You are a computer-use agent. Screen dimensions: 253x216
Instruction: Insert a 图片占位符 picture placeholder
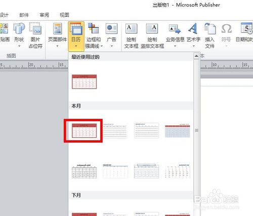35,35
